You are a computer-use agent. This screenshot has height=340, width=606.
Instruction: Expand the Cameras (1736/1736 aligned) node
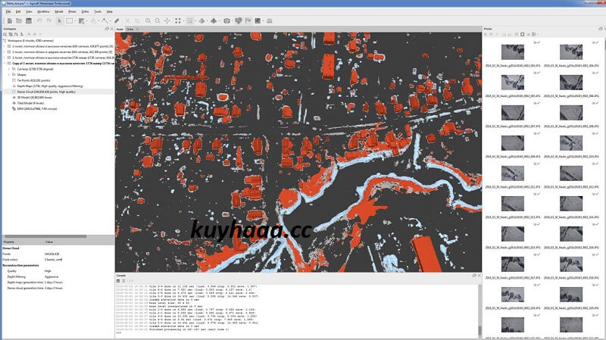(x=9, y=69)
